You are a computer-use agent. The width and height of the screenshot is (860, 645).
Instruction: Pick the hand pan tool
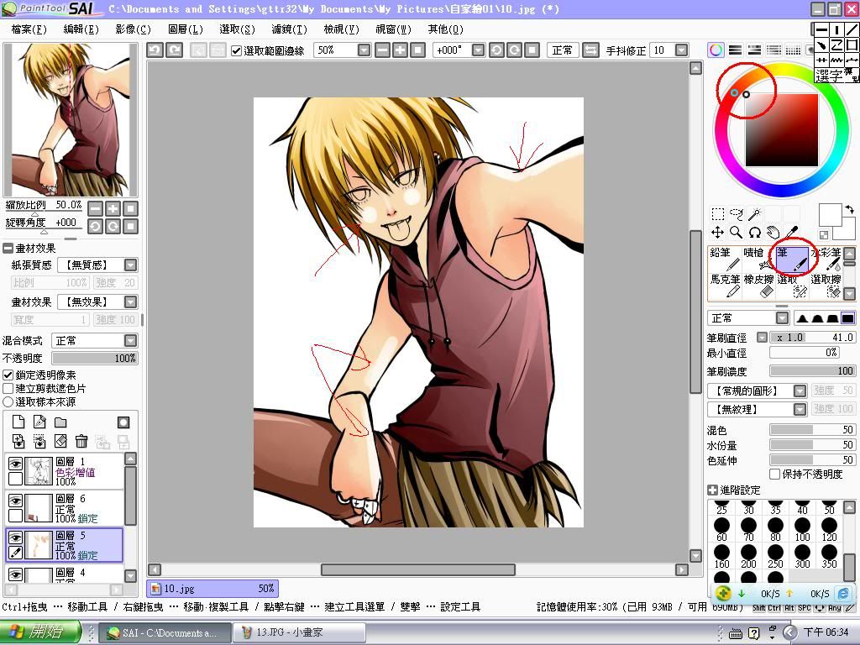click(x=773, y=233)
